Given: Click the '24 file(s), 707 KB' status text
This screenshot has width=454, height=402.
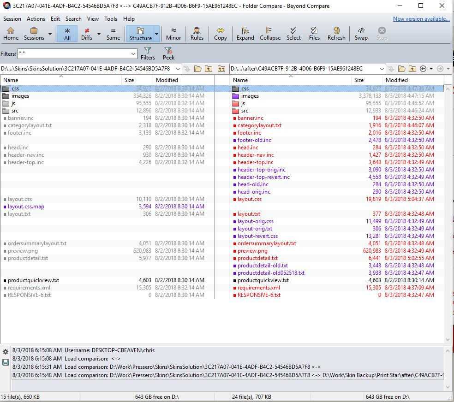Looking at the screenshot, I should coord(251,397).
